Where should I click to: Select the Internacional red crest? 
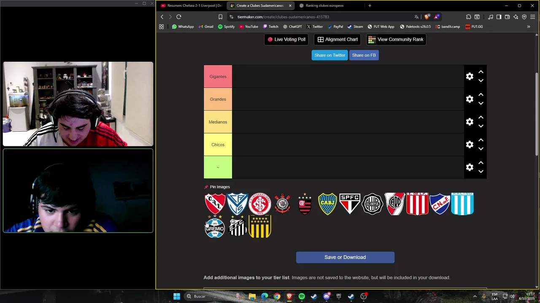(x=260, y=204)
